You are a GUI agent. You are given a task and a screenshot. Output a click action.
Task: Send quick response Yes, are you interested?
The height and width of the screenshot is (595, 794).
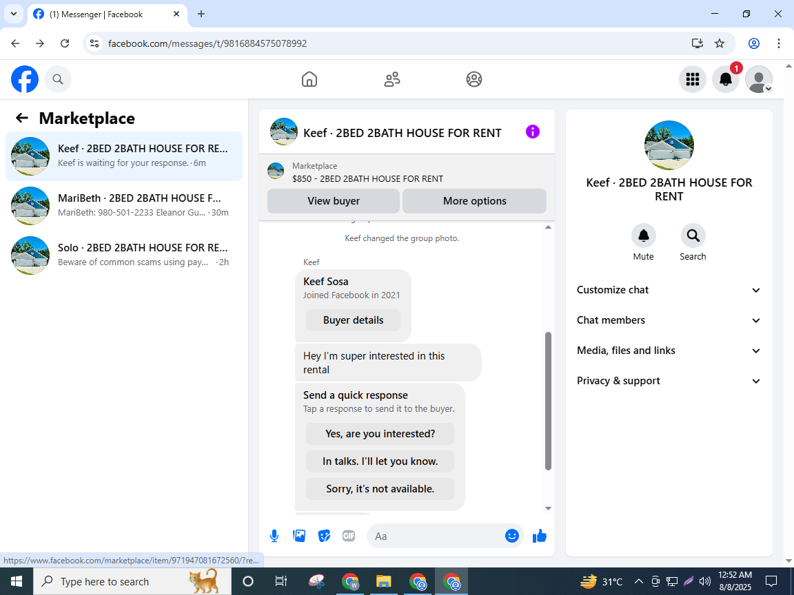[380, 434]
